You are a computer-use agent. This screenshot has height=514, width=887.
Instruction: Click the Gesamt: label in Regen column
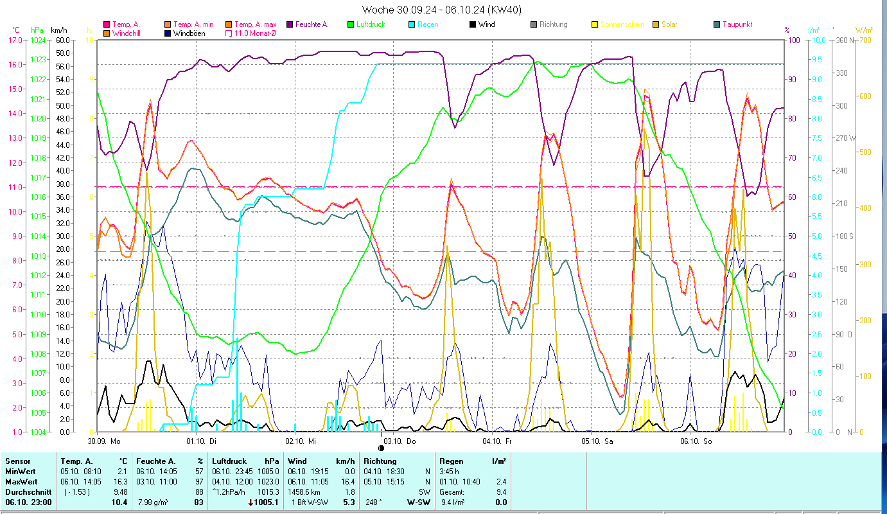(x=451, y=492)
